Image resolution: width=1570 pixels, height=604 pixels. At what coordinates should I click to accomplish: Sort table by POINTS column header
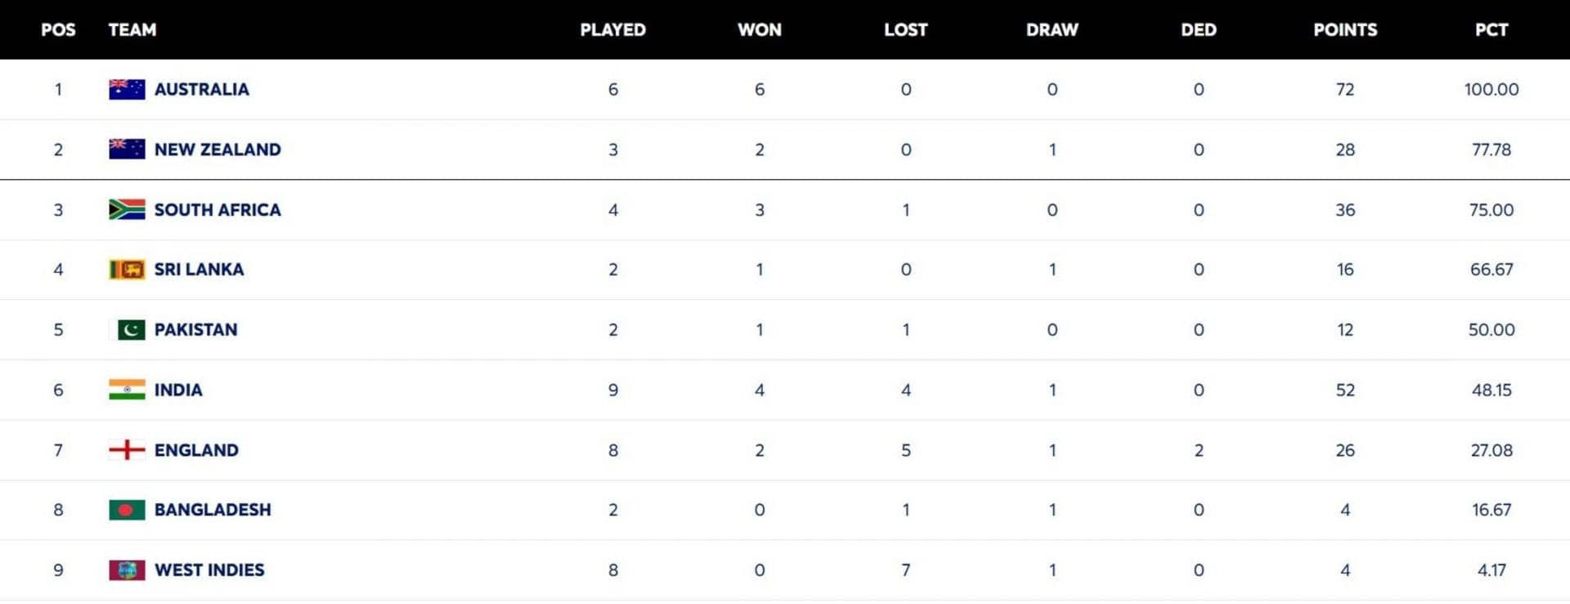tap(1345, 30)
